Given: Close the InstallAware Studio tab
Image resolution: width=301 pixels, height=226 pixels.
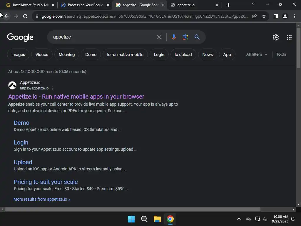Looking at the screenshot, I should 53,5.
